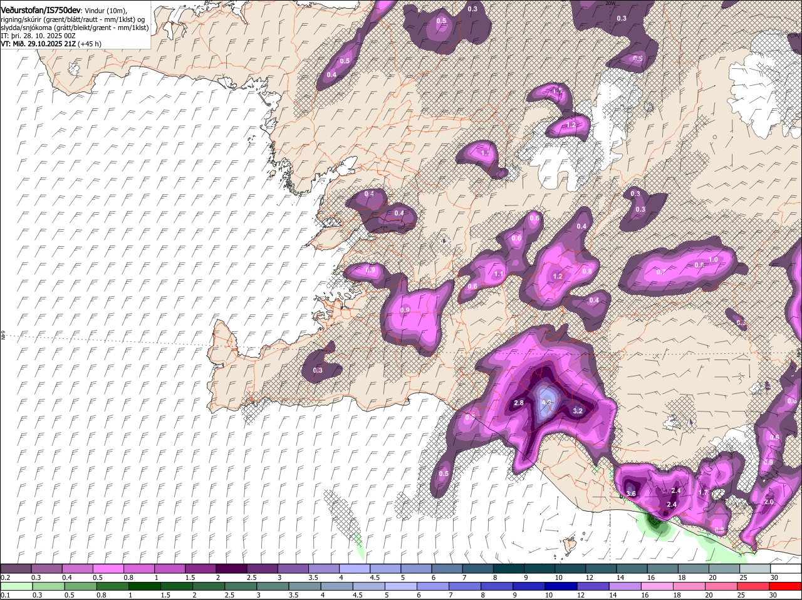Click the '3.2' precipitation value on the map
The height and width of the screenshot is (600, 802).
578,411
